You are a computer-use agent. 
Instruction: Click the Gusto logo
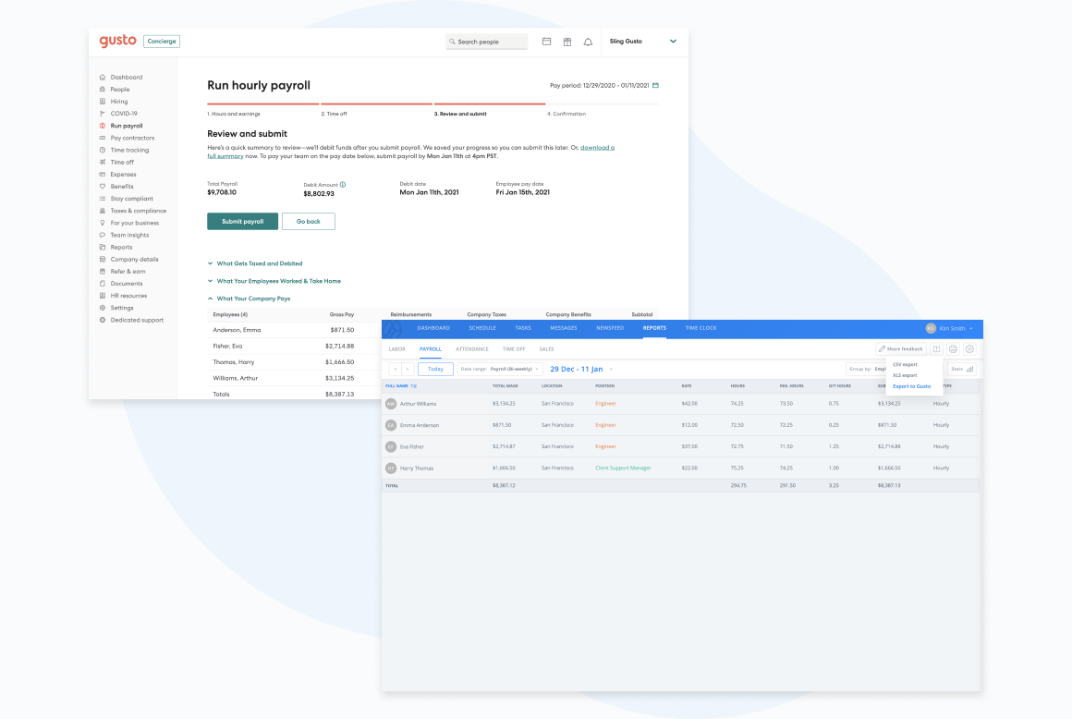pos(117,41)
